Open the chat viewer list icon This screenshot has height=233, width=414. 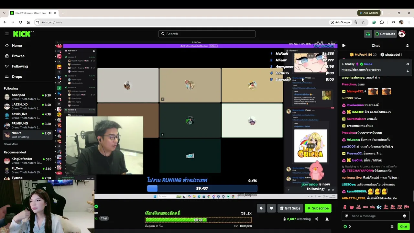(408, 46)
